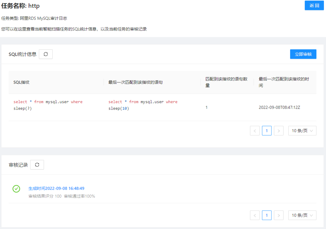This screenshot has width=326, height=229.
Task: Click the 任务名称: http title
Action: (x=21, y=6)
